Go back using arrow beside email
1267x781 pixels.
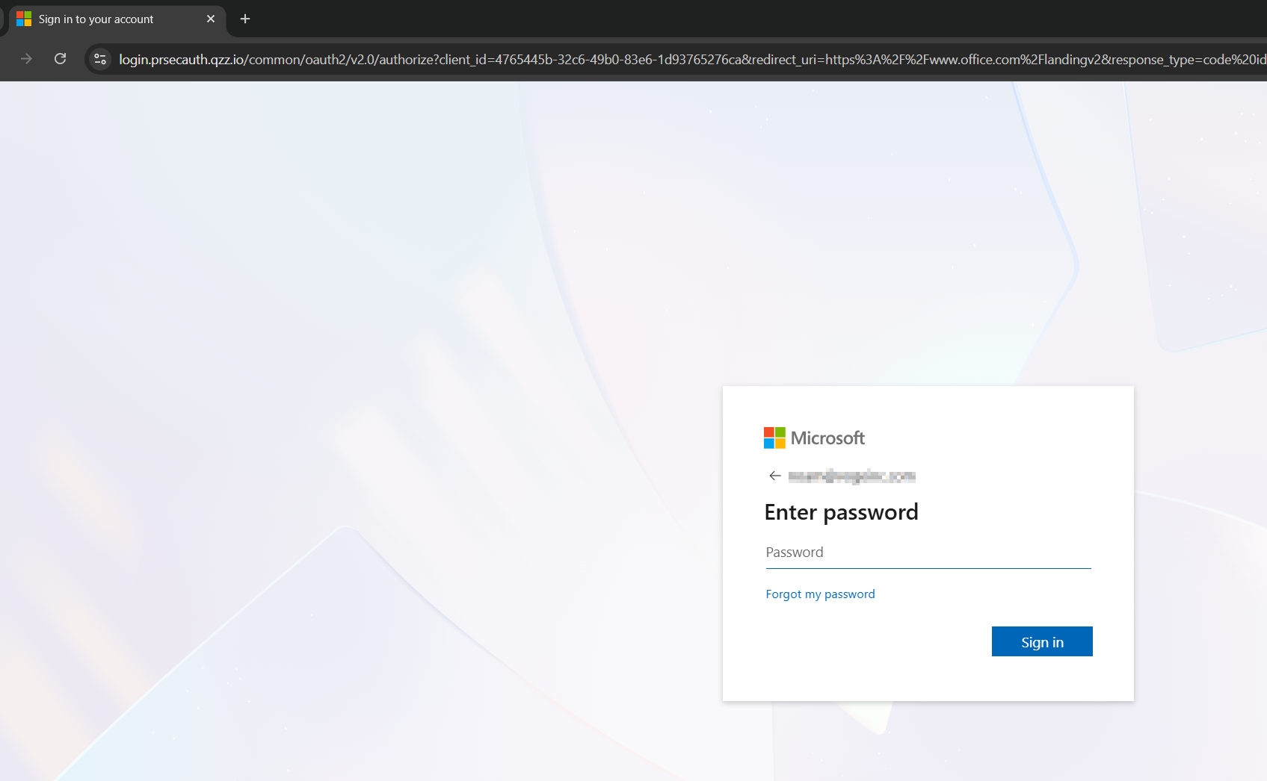click(775, 476)
